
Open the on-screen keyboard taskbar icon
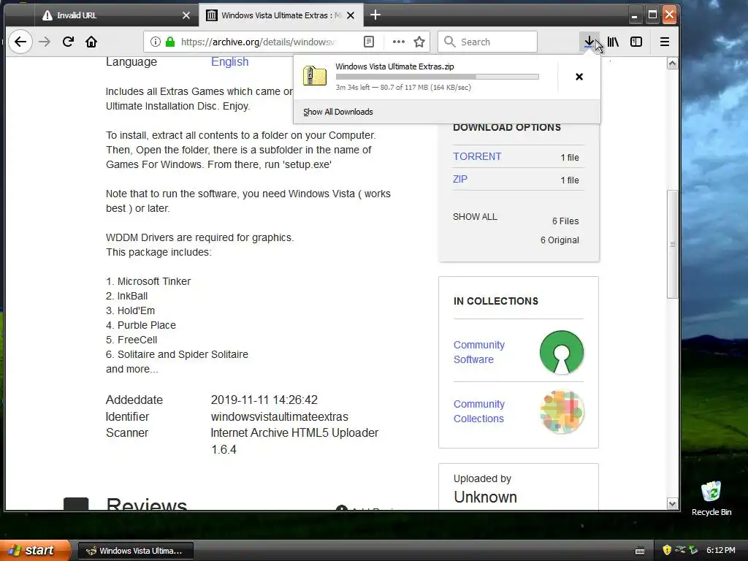(x=640, y=551)
